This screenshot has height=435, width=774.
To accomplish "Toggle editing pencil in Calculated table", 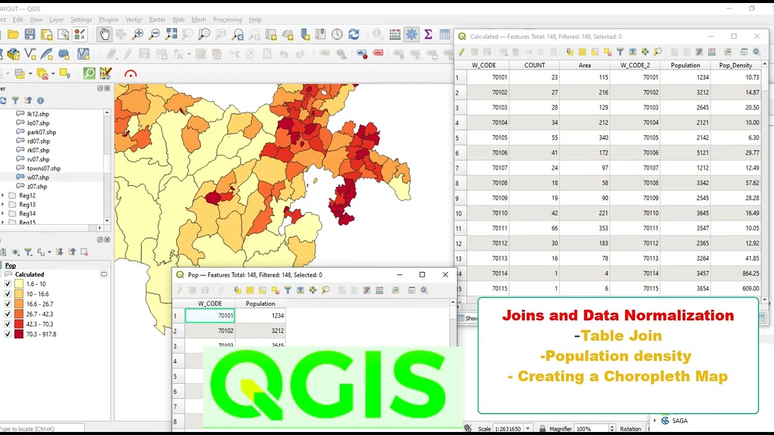I will pyautogui.click(x=462, y=52).
